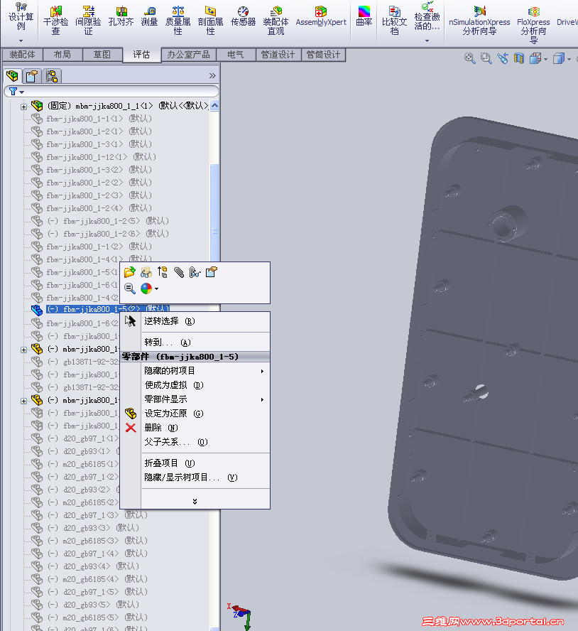Select 设定为还原 (G) menu entry
This screenshot has height=631, width=578.
195,414
